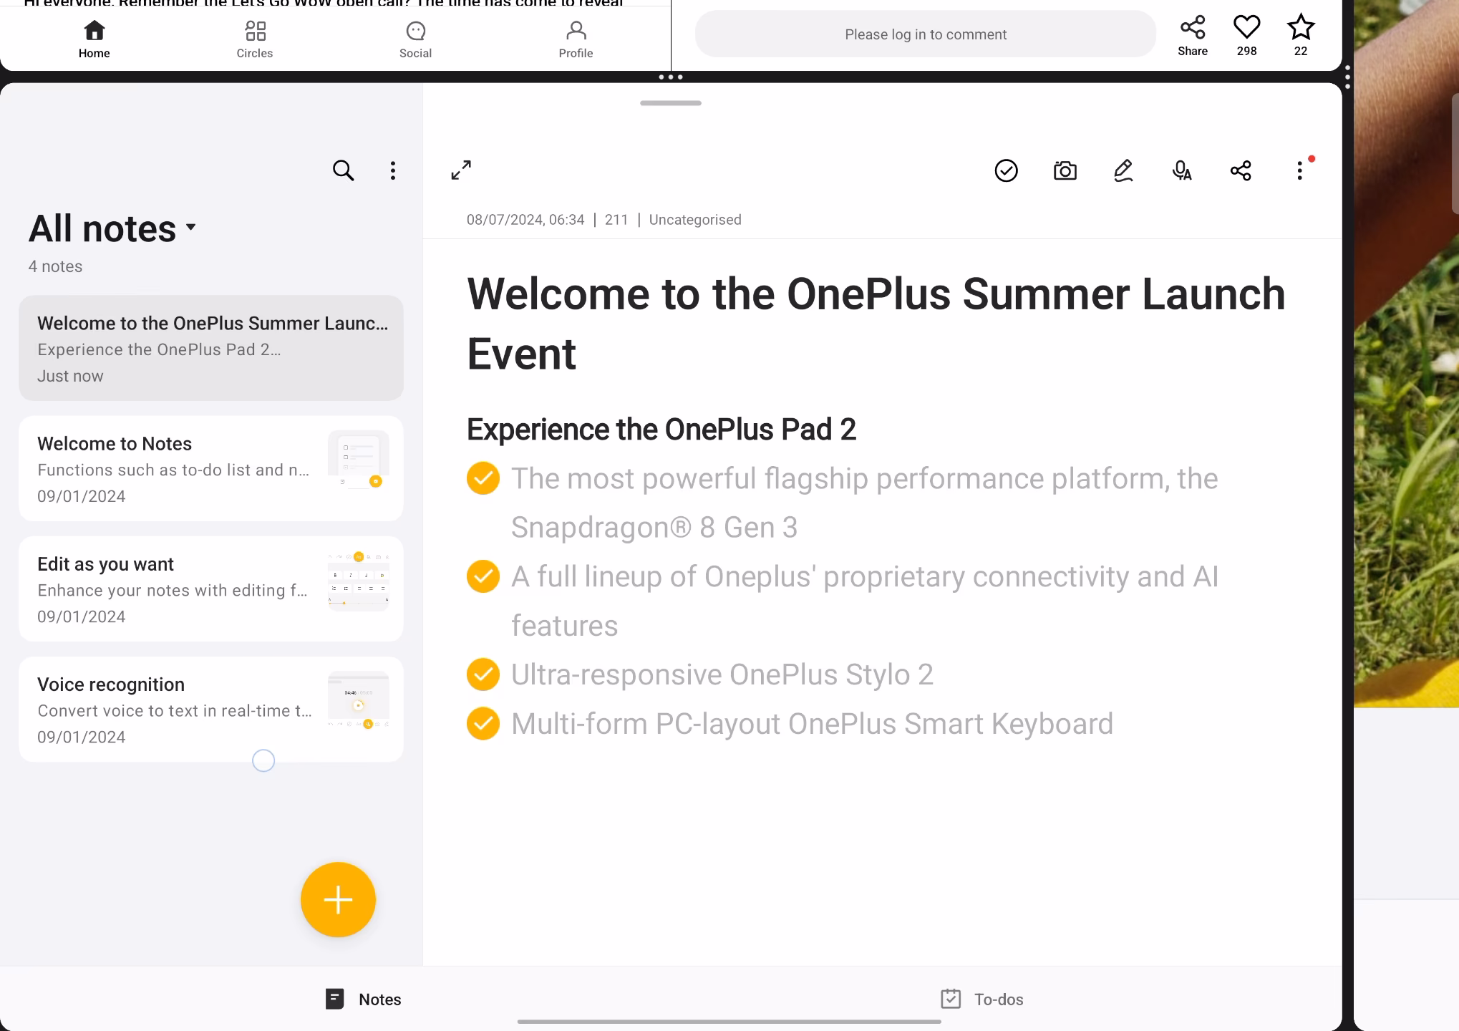
Task: Go to Home tab in community app
Action: click(94, 39)
